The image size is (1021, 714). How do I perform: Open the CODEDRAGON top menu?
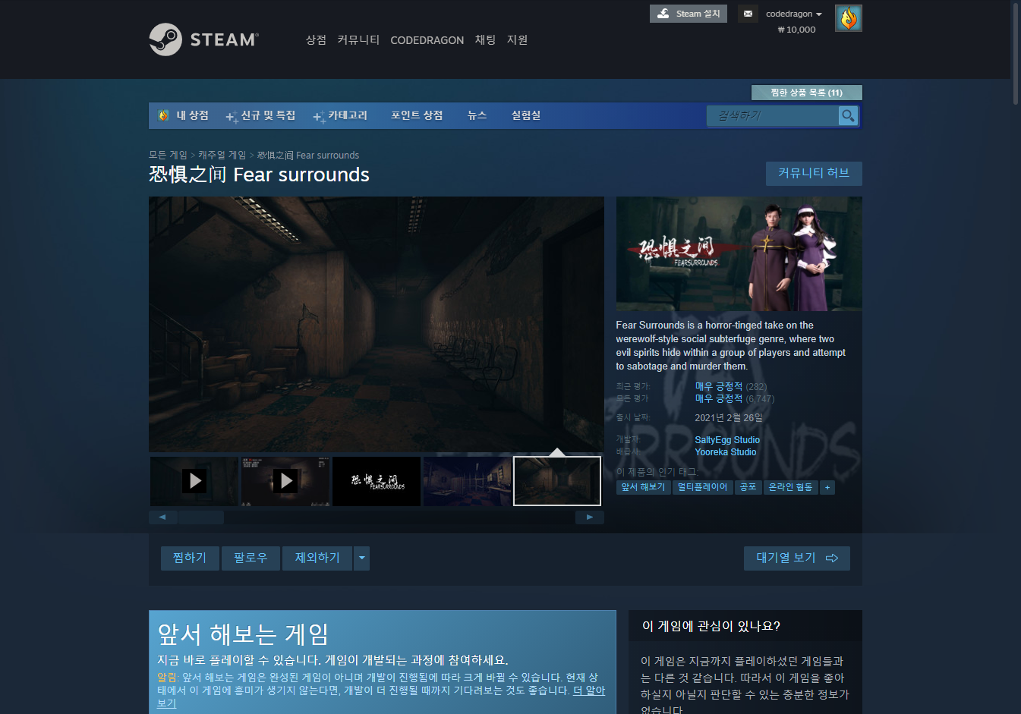click(427, 40)
